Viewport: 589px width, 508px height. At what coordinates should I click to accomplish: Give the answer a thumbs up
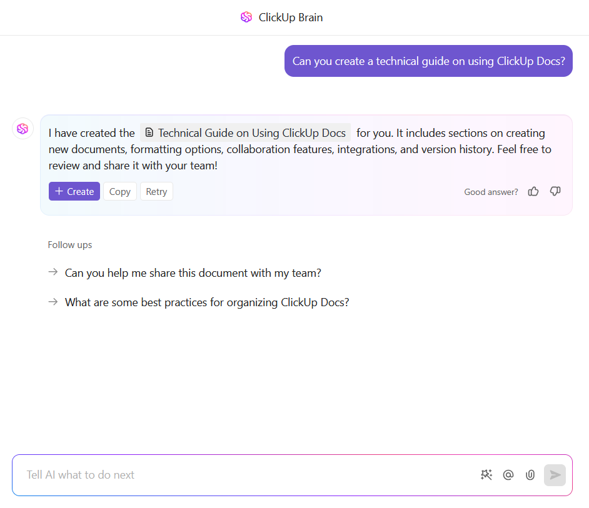click(533, 191)
